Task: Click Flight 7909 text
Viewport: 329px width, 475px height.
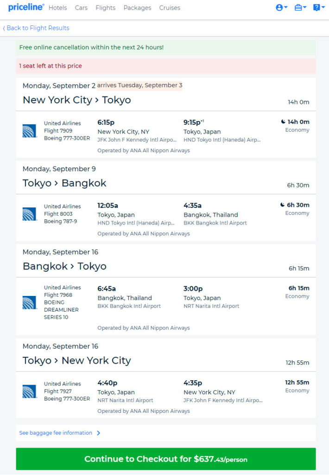Action: pos(58,130)
